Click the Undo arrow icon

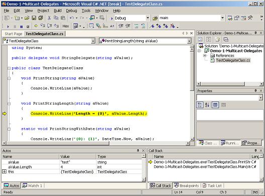click(x=71, y=18)
